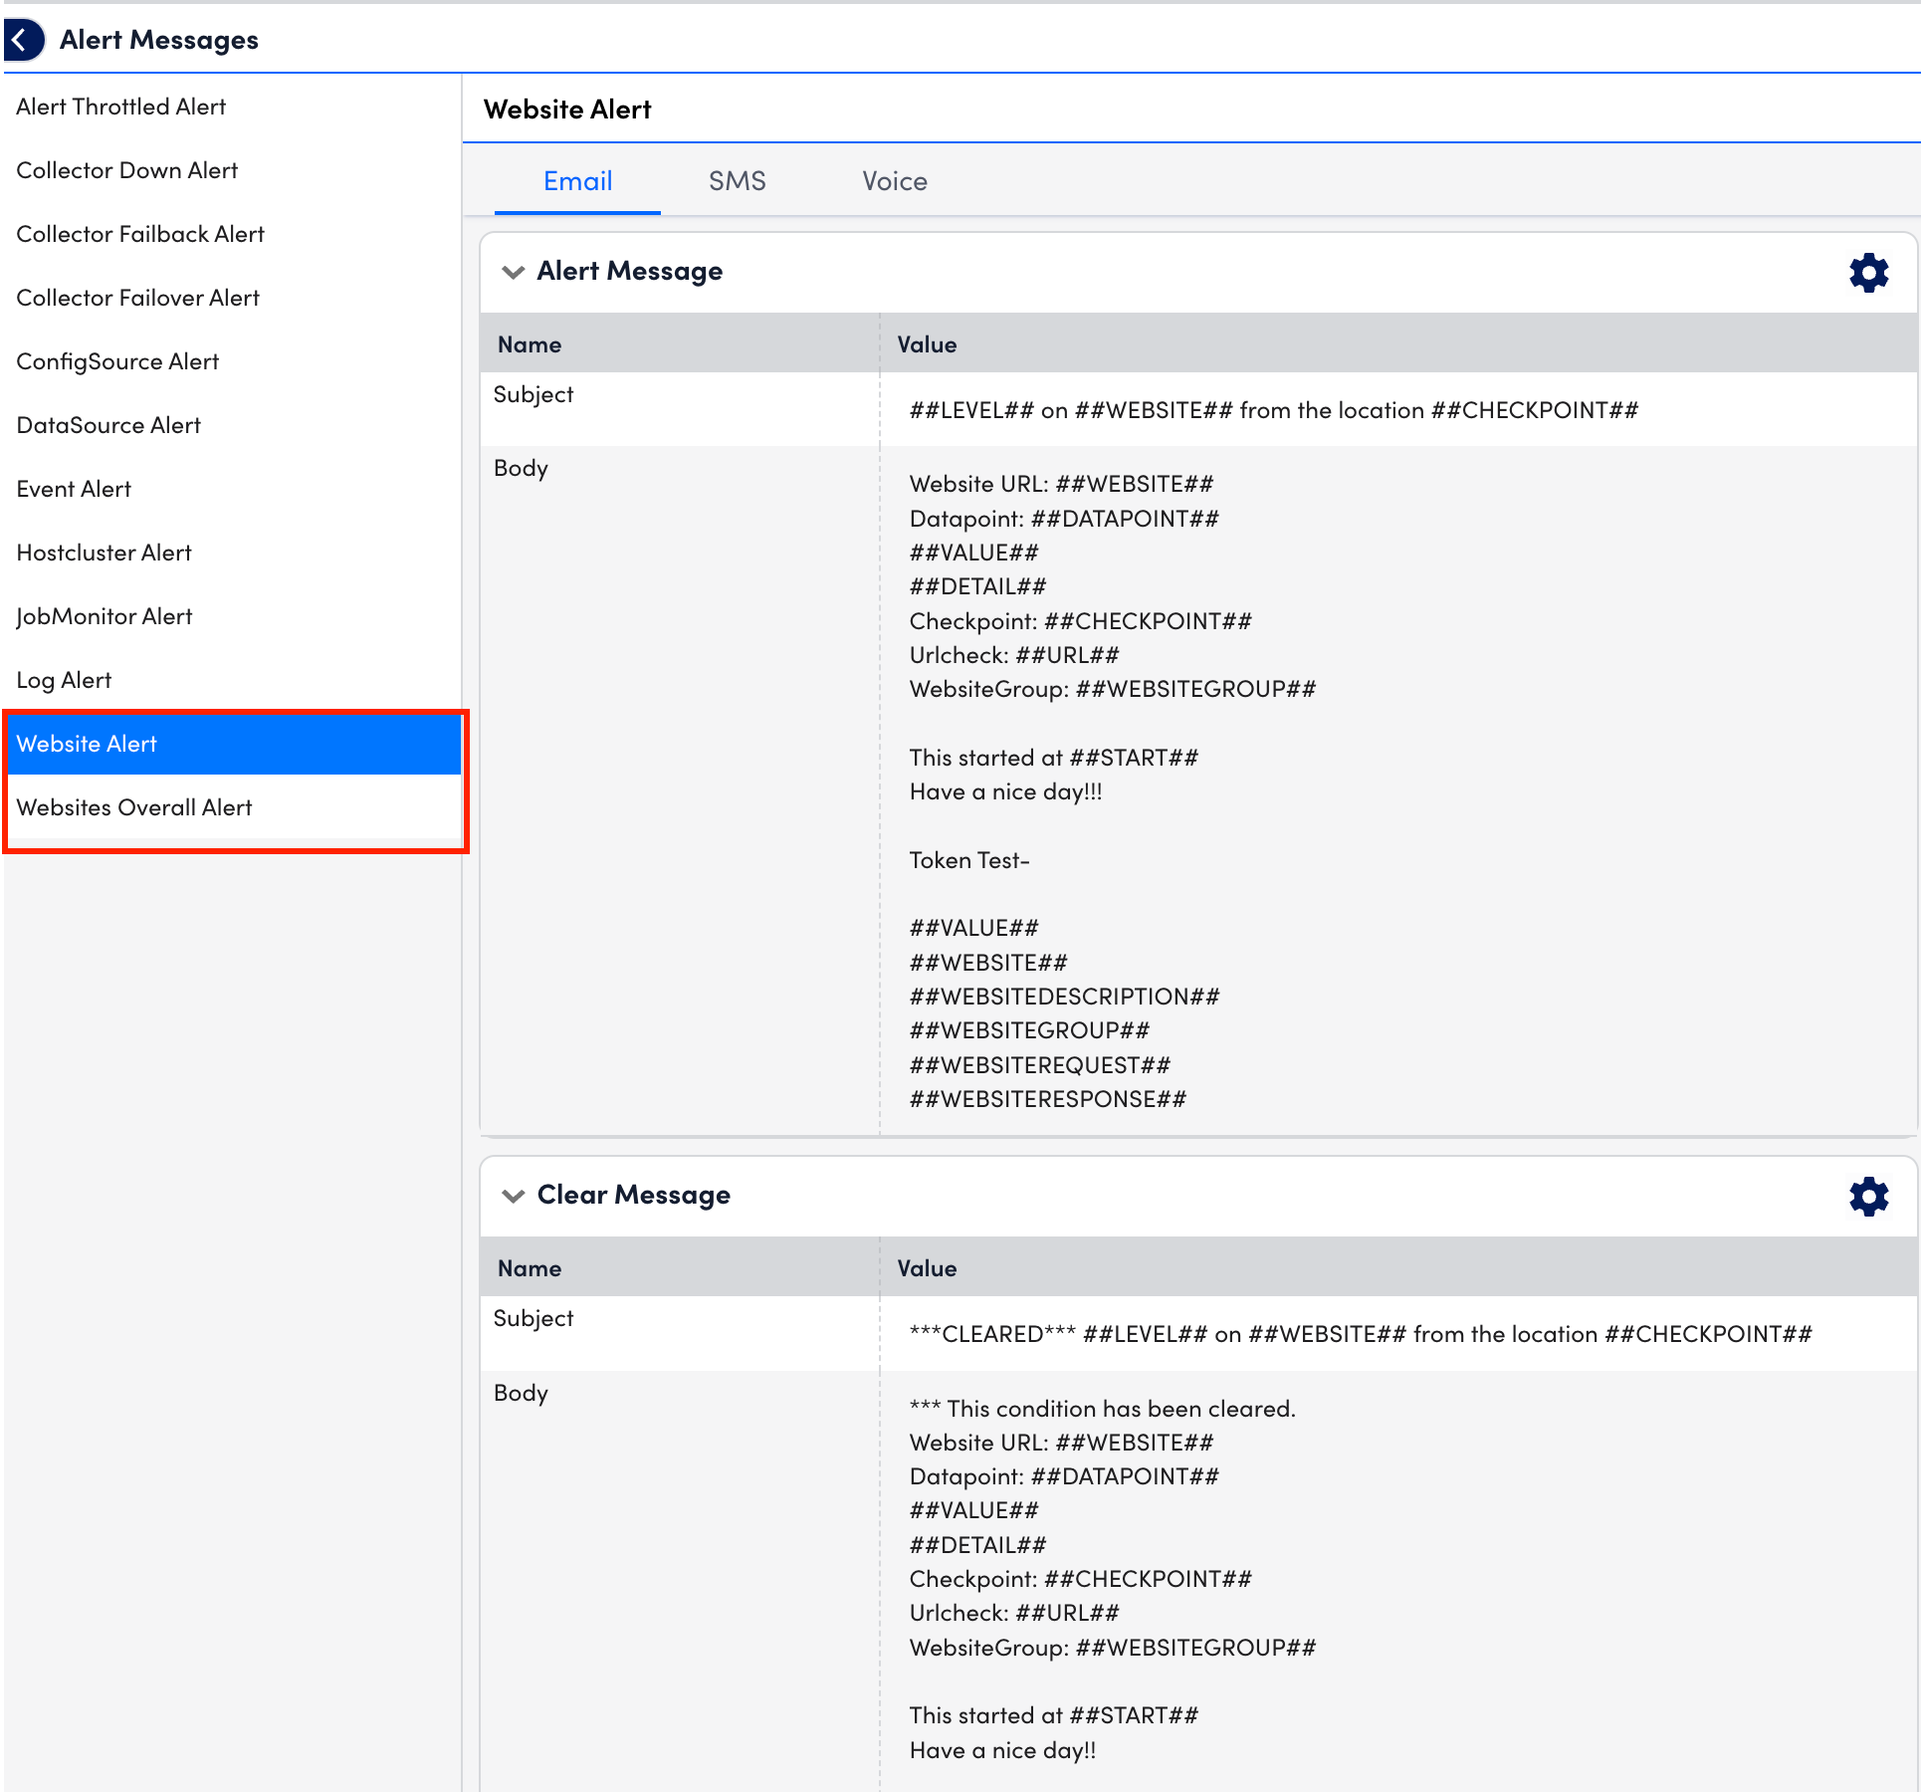Select ConfigSource Alert
Screen dimensions: 1921x1792
(x=117, y=361)
